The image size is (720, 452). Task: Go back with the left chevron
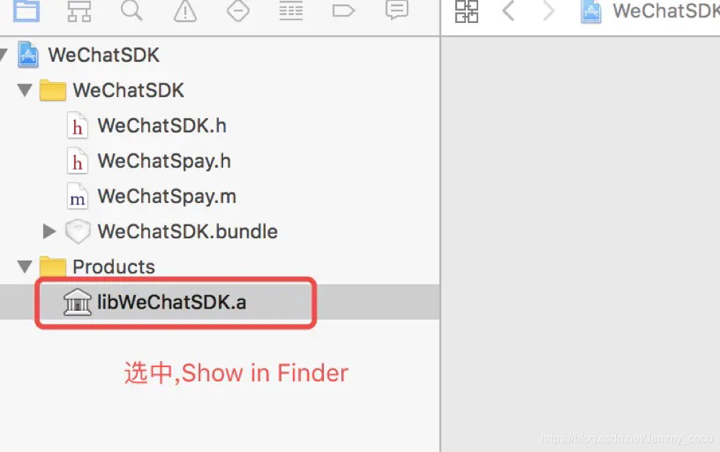[508, 11]
